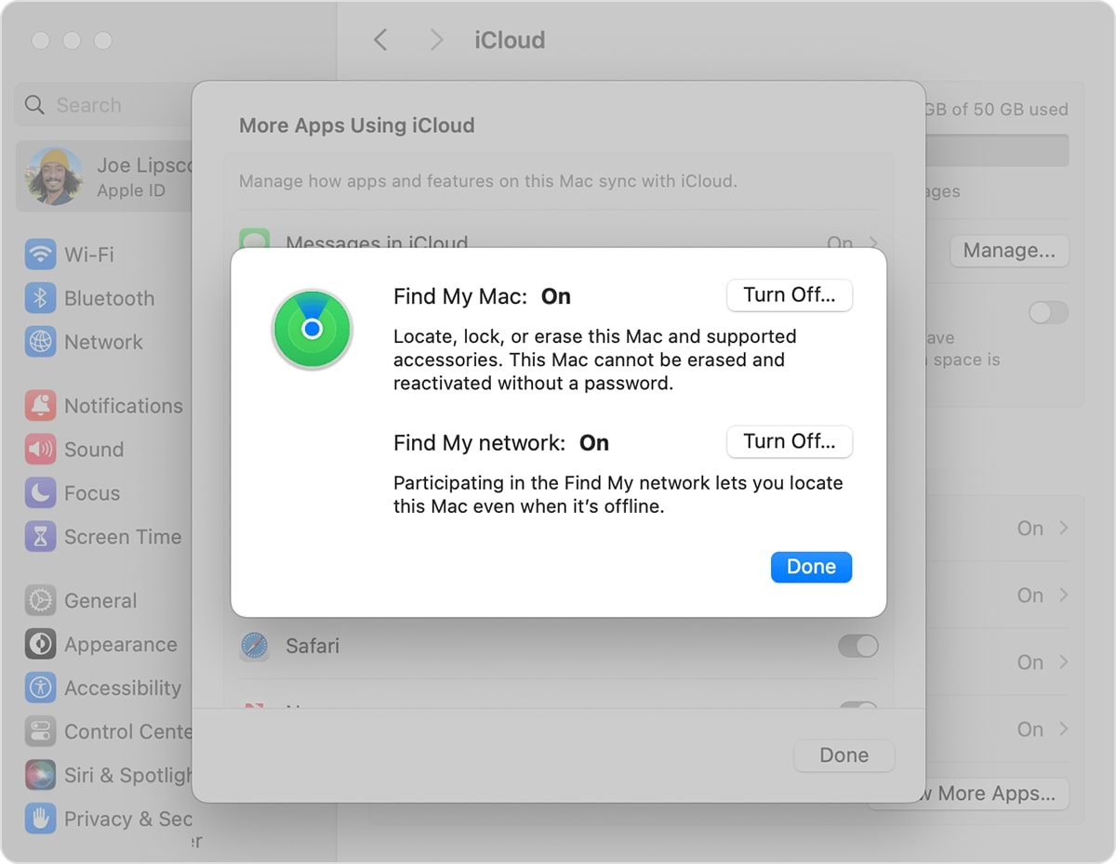Screen dimensions: 1116x864
Task: Toggle the Safari iCloud switch
Action: pos(857,646)
